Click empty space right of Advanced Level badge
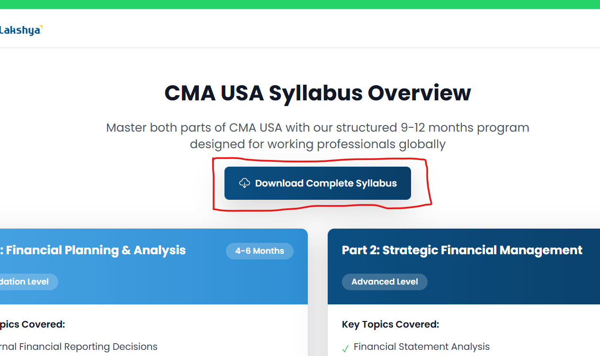Screen dimensions: 600x356 click(x=511, y=282)
